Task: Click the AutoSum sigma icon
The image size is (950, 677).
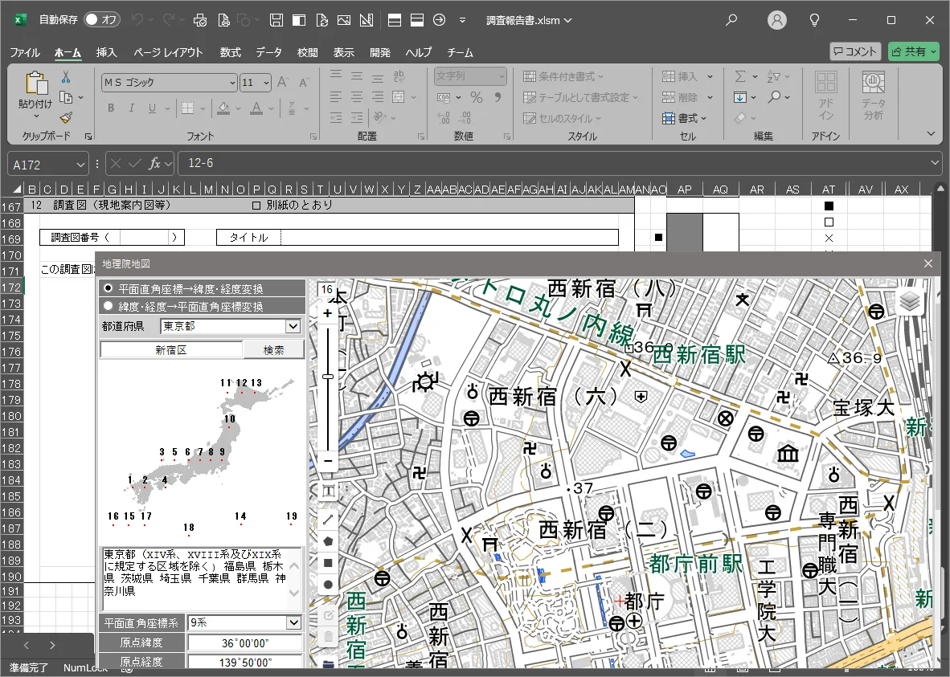Action: pos(739,76)
